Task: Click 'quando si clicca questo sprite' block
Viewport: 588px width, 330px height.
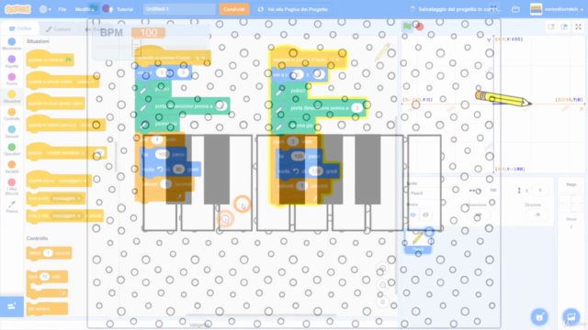Action: (x=55, y=103)
